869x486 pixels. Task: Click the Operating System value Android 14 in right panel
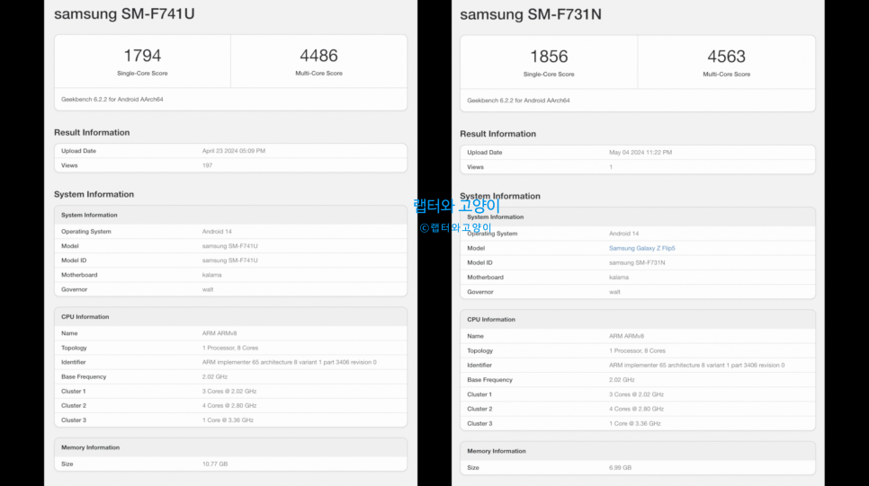pos(624,234)
